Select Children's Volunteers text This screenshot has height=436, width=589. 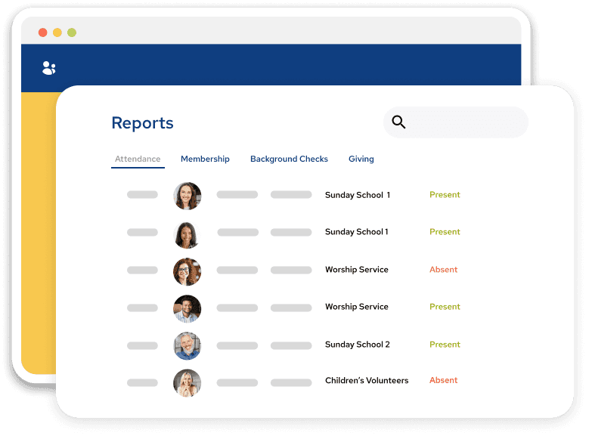(367, 380)
